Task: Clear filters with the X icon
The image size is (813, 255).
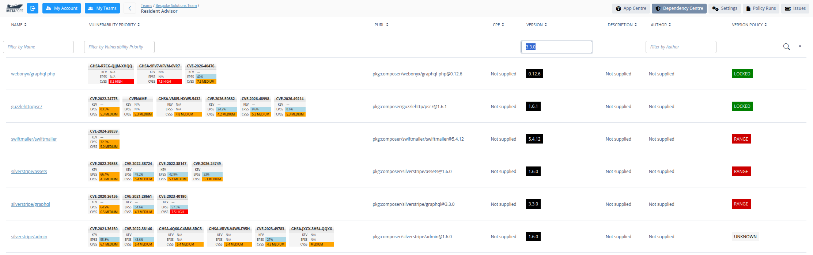Action: [800, 46]
